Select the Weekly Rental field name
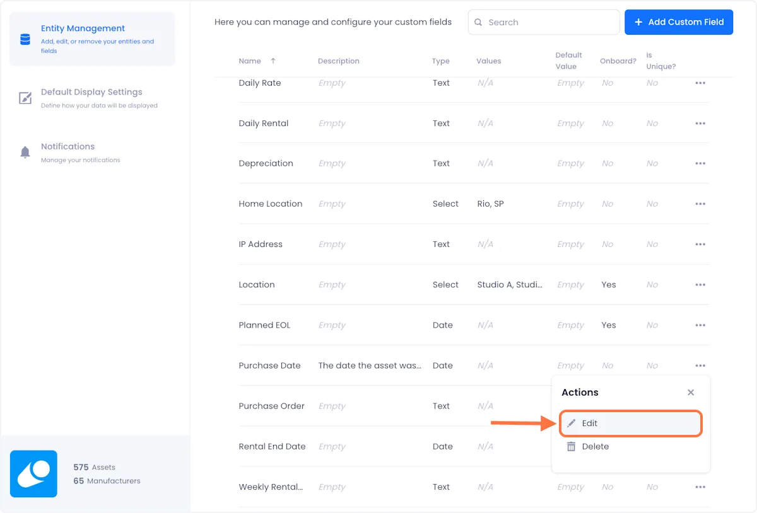The height and width of the screenshot is (513, 757). coord(271,487)
